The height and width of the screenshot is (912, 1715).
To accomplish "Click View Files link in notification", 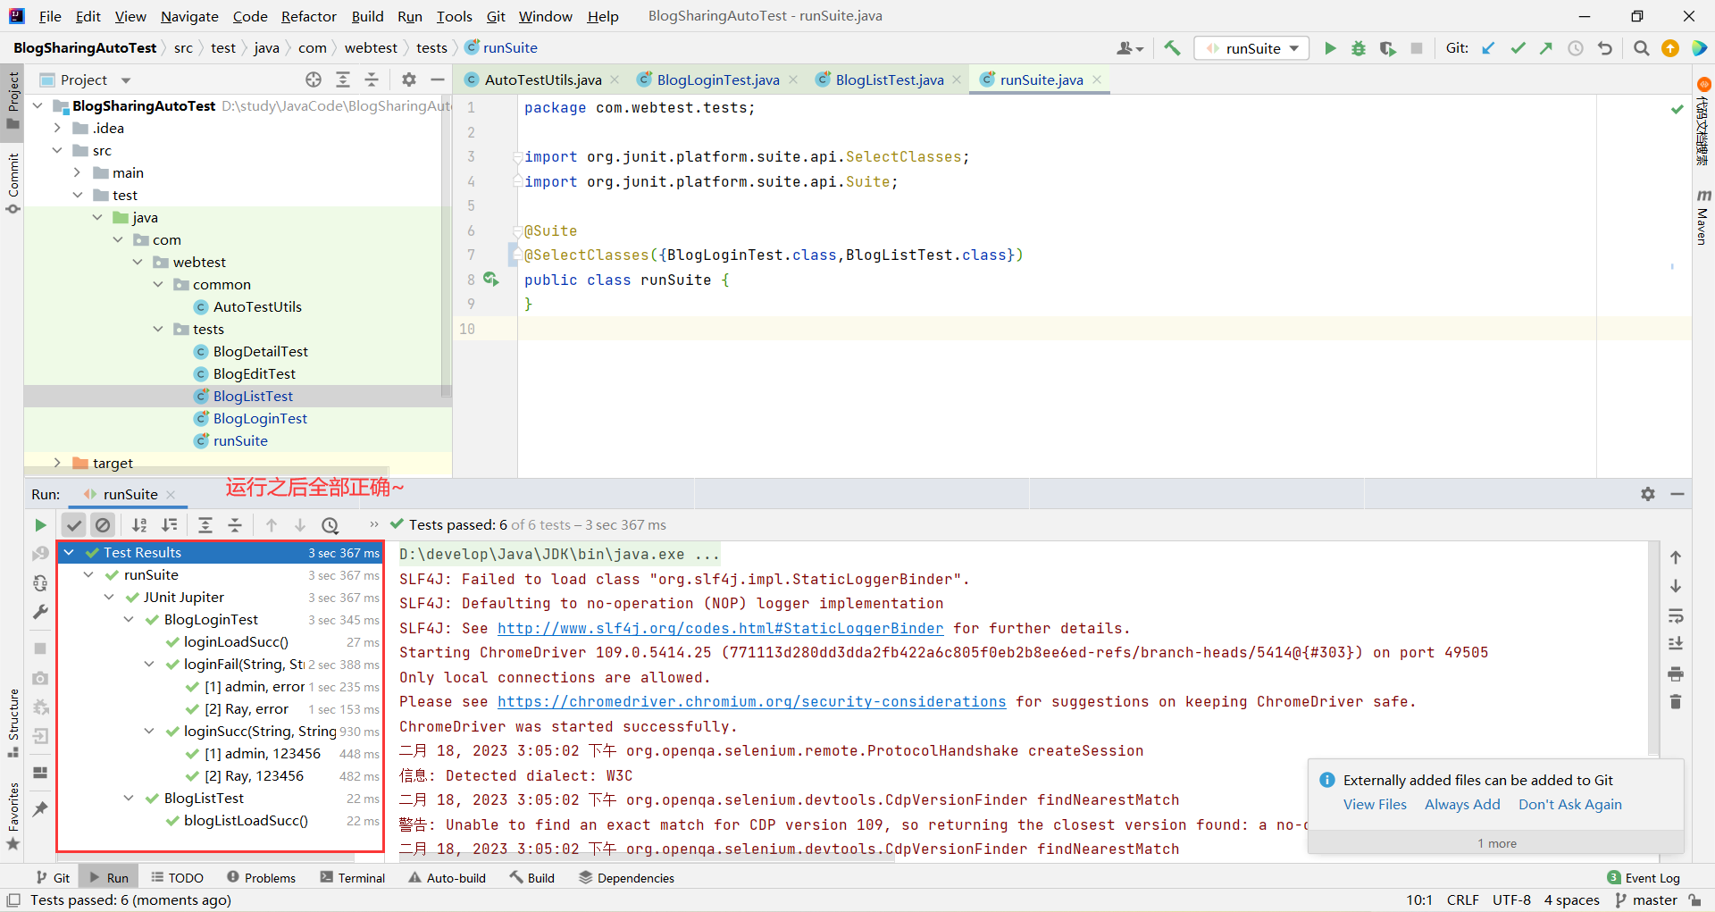I will pos(1375,804).
